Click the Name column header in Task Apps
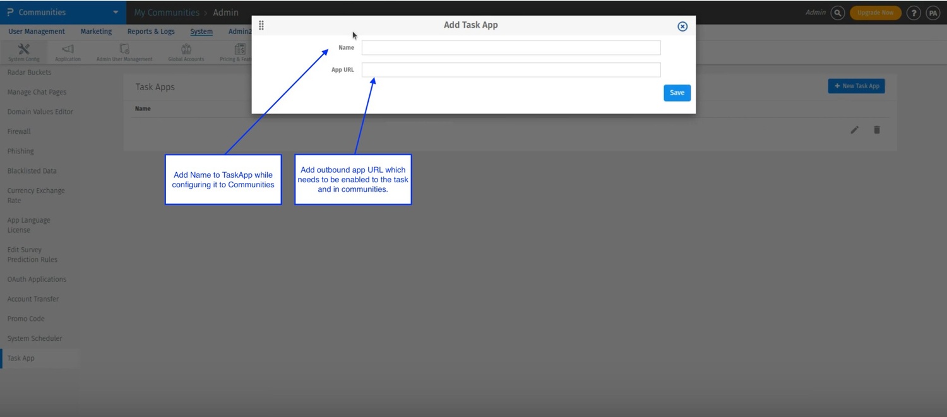 143,109
